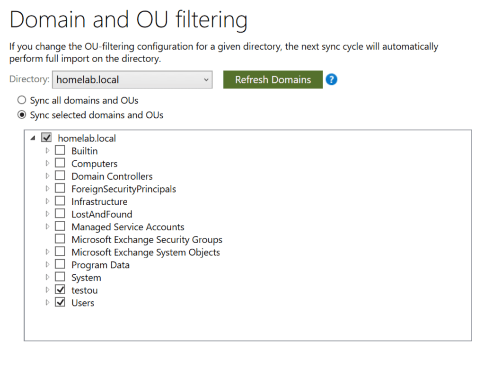The height and width of the screenshot is (366, 484).
Task: Check the Builtin checkbox
Action: [x=60, y=151]
